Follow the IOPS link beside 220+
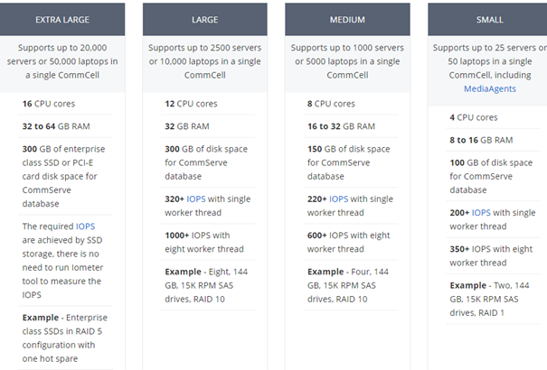Viewport: 547px width, 370px height. [x=339, y=199]
